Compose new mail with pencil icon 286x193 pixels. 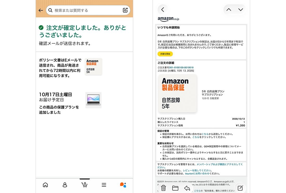pos(240,188)
